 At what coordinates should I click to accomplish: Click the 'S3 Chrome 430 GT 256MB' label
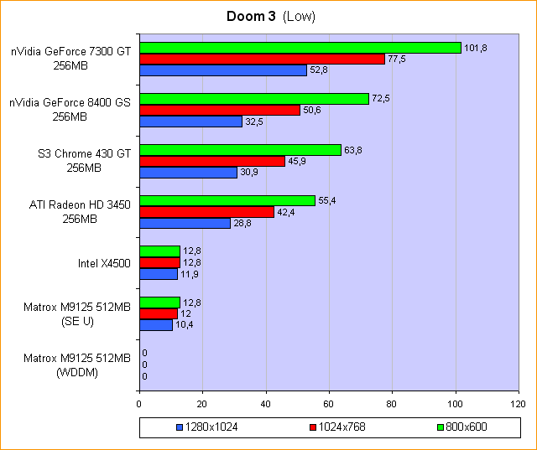[x=84, y=161]
